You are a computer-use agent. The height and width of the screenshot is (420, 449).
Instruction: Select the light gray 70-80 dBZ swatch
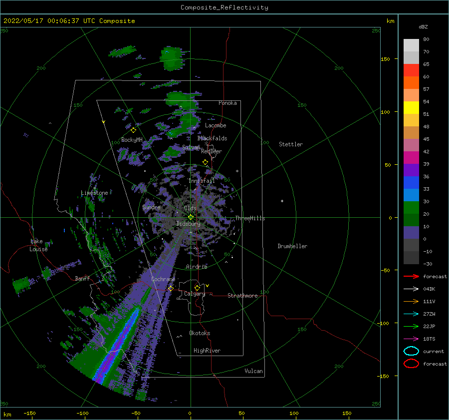click(x=411, y=45)
